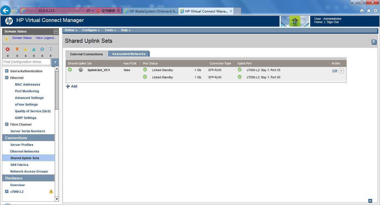Open Port Monitoring item
The image size is (380, 205).
tap(27, 91)
